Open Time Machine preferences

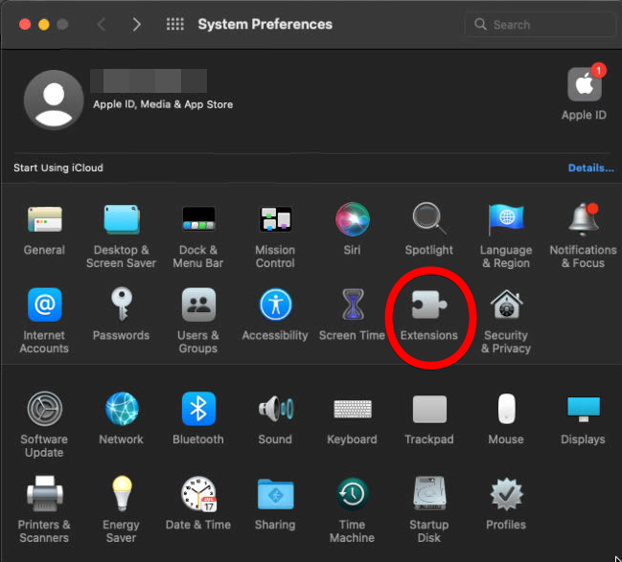coord(352,495)
